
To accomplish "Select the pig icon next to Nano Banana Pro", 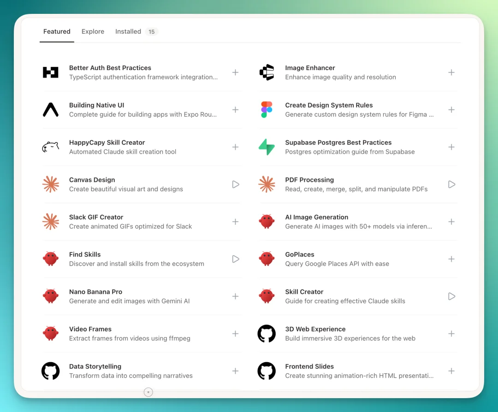I will 50,296.
